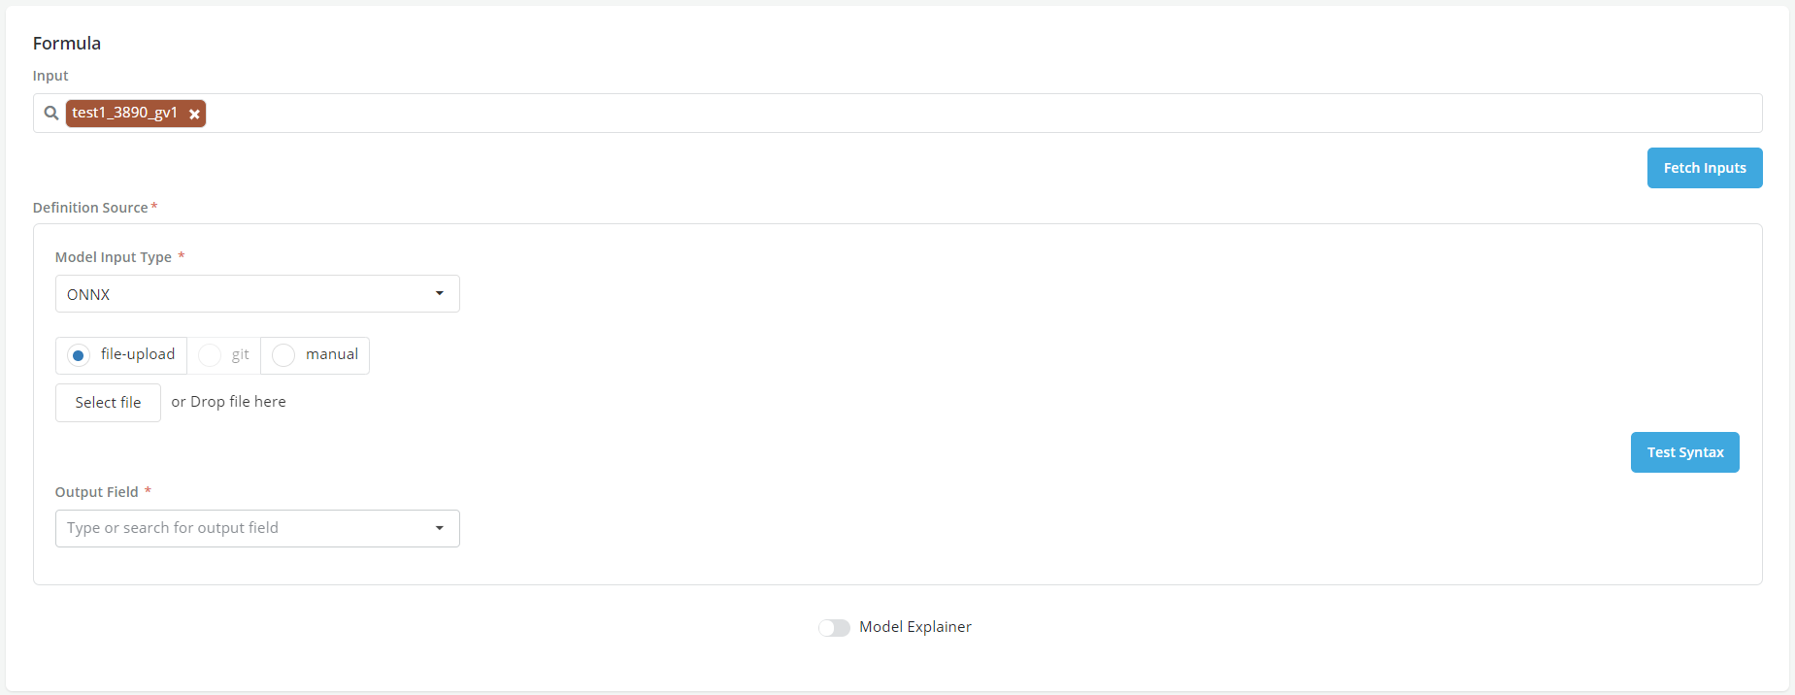The width and height of the screenshot is (1795, 695).
Task: Click the Output Field label text
Action: pyautogui.click(x=96, y=492)
